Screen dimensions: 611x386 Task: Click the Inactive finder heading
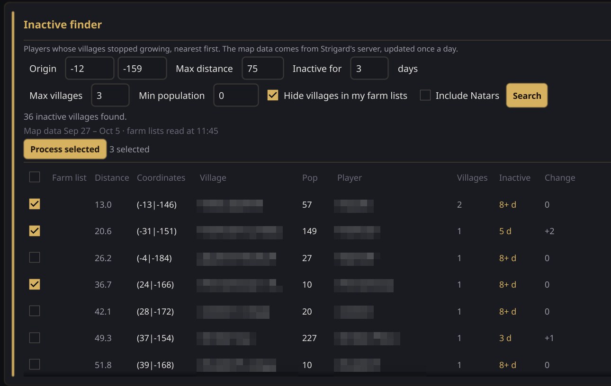63,25
